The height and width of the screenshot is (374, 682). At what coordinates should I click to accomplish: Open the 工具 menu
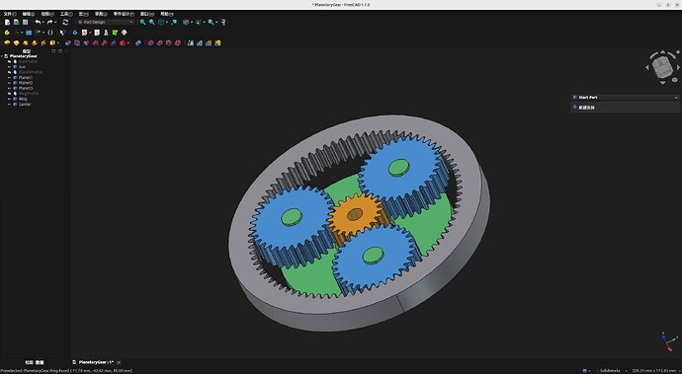[66, 14]
